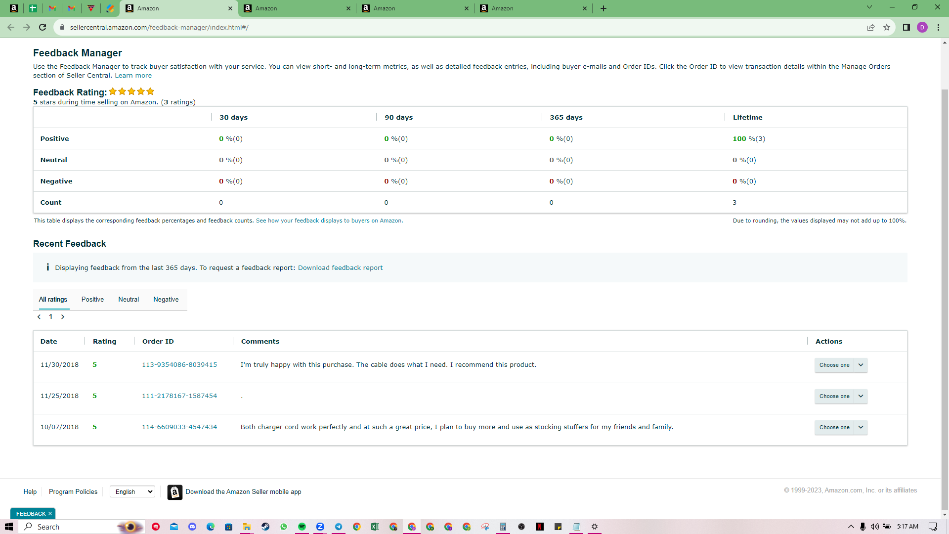Open a new browser tab
The width and height of the screenshot is (949, 534).
tap(604, 8)
